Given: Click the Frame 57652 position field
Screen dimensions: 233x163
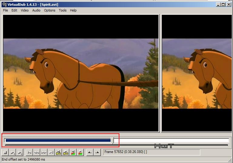Looking at the screenshot, I should (152, 152).
